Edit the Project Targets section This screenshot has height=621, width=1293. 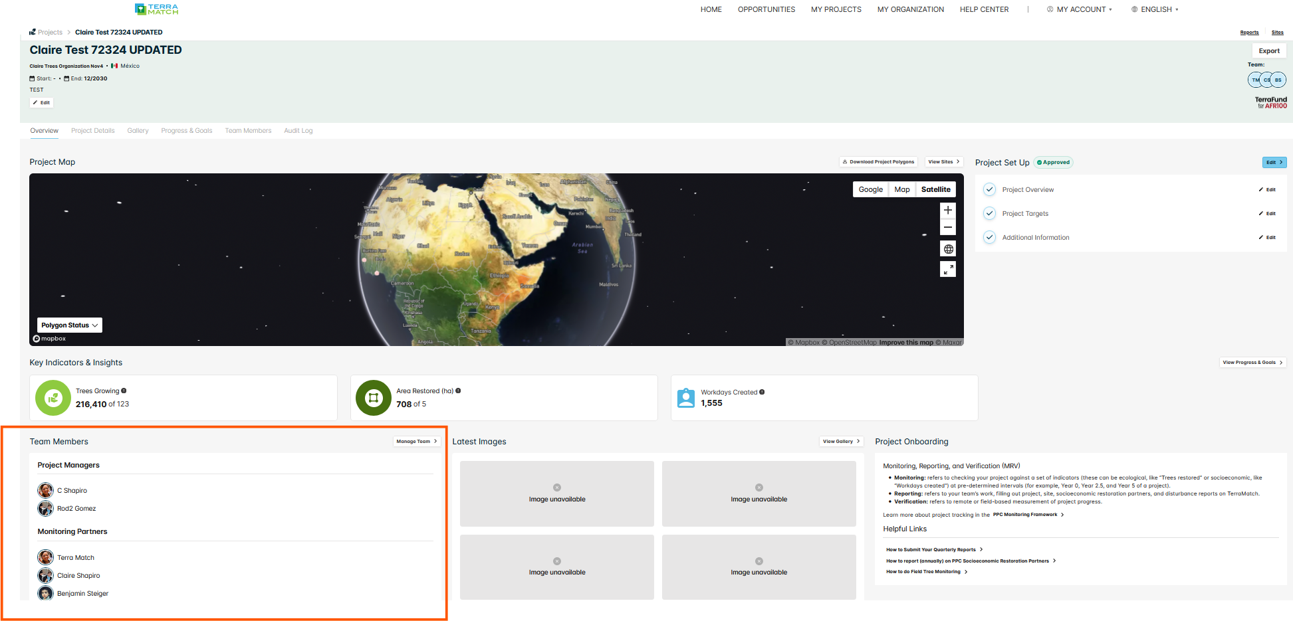click(x=1267, y=213)
